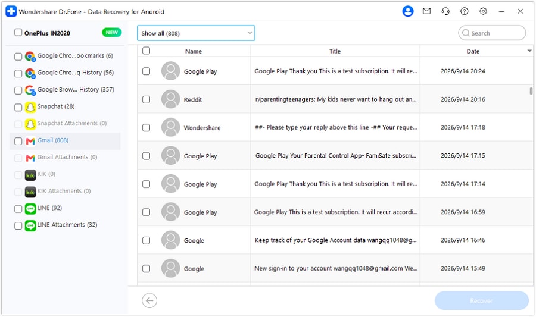Click the KIK app icon
536x317 pixels.
pos(30,175)
